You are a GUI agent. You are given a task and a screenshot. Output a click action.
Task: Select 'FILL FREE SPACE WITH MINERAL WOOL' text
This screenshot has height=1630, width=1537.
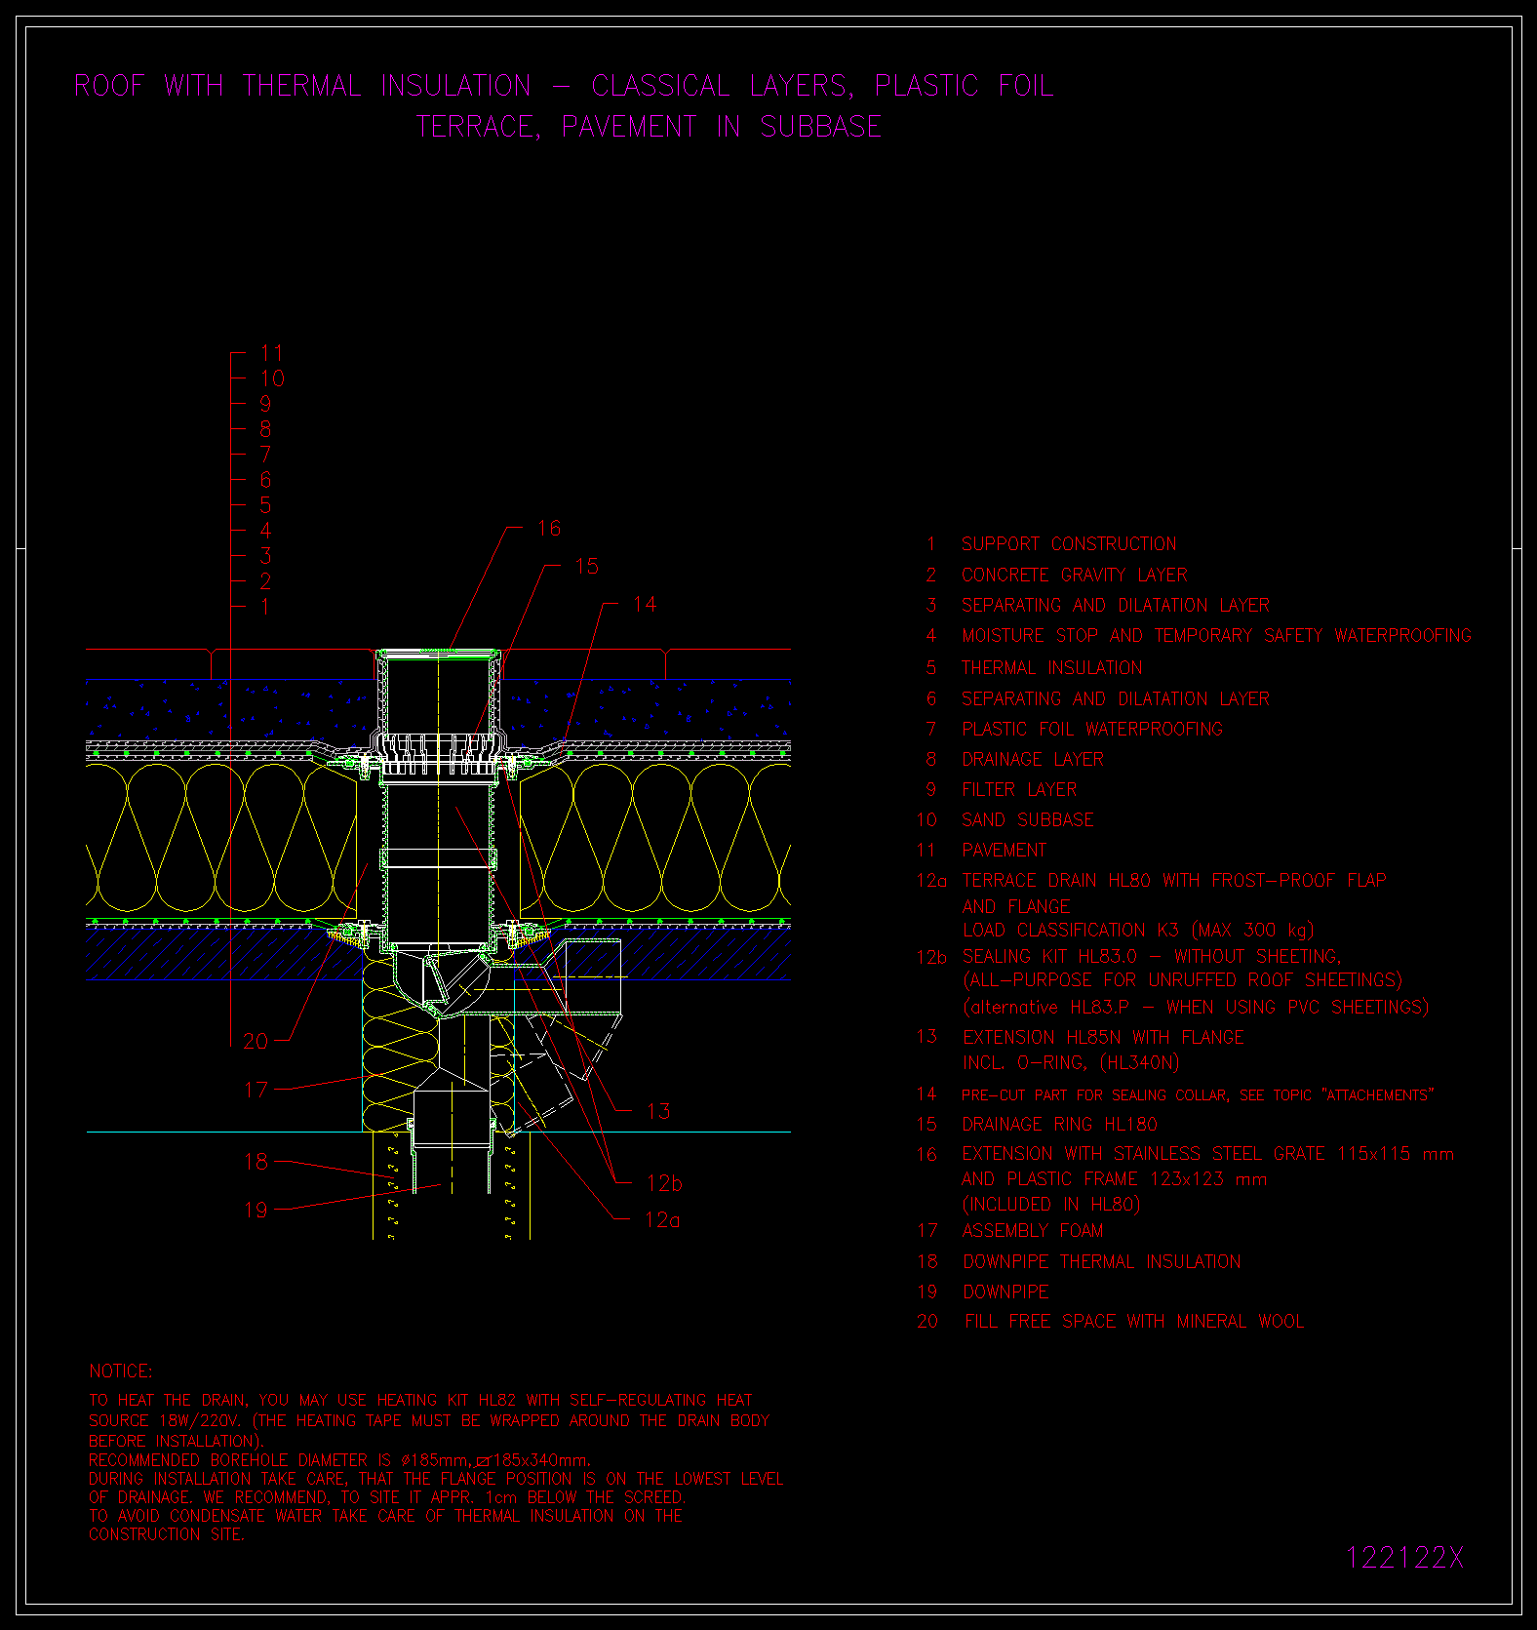click(x=1134, y=1321)
